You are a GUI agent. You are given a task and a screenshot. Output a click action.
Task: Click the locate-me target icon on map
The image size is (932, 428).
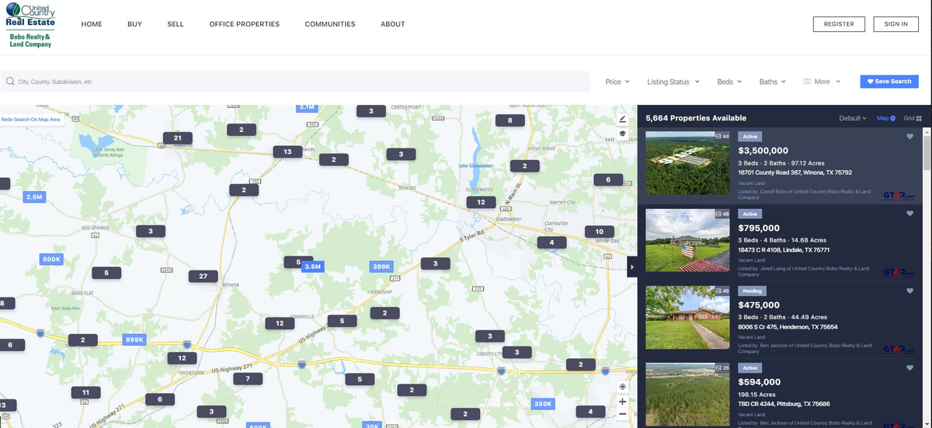[x=622, y=387]
